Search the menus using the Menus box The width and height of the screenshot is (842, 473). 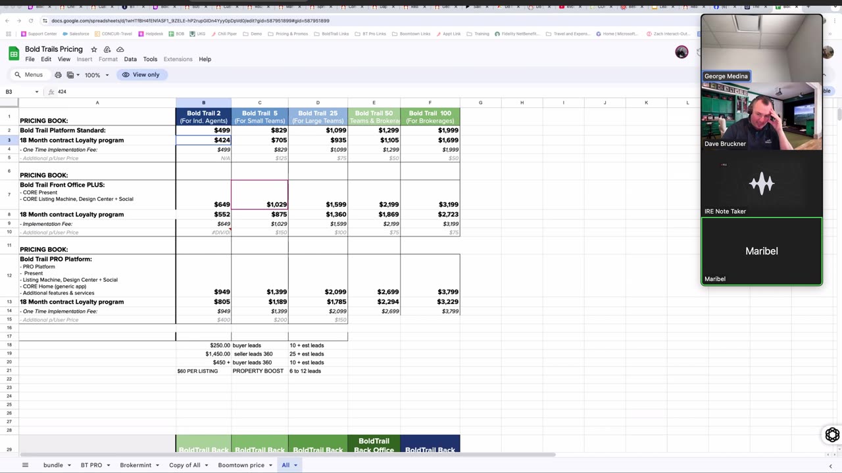click(x=29, y=75)
